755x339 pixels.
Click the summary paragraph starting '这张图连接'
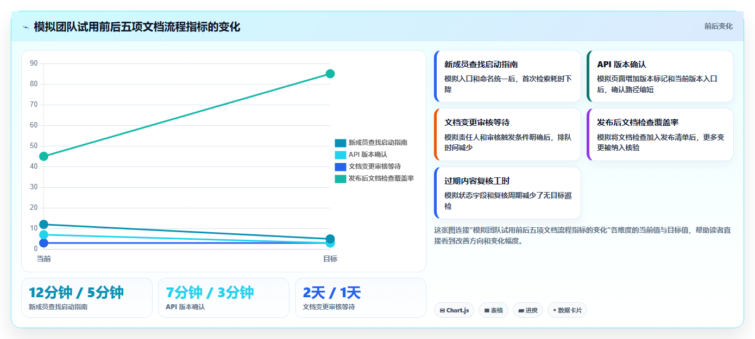point(582,235)
